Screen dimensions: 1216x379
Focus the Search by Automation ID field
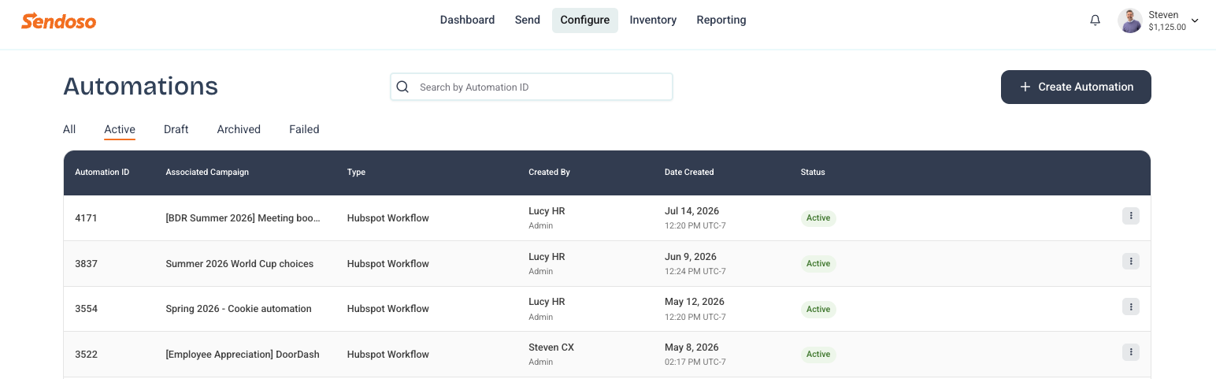532,87
